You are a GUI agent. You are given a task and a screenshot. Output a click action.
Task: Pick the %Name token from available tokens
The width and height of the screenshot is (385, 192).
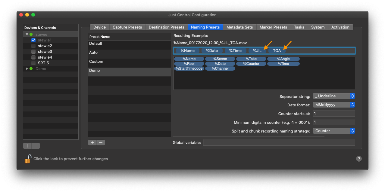189,59
